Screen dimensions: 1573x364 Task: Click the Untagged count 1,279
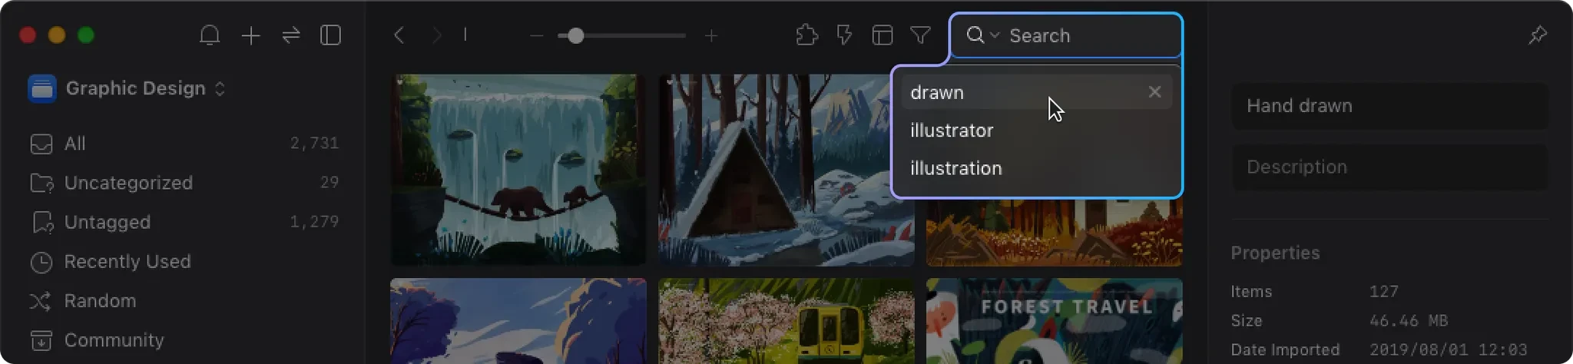(314, 222)
